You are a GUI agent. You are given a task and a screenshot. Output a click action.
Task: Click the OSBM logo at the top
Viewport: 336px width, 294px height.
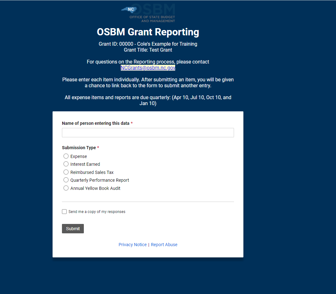[x=148, y=13]
